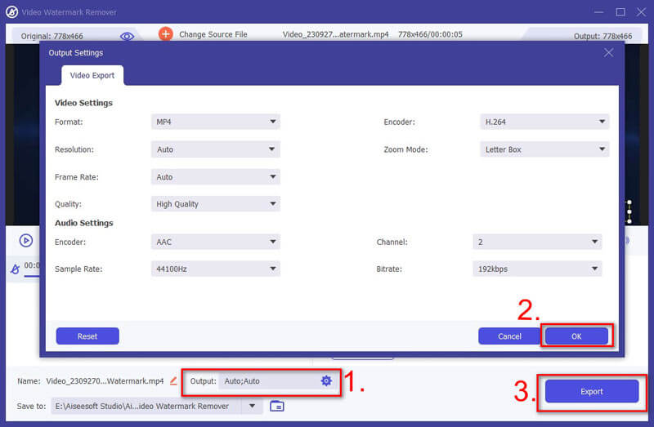Click the orange plus Change Source File icon
This screenshot has width=654, height=427.
coord(166,33)
